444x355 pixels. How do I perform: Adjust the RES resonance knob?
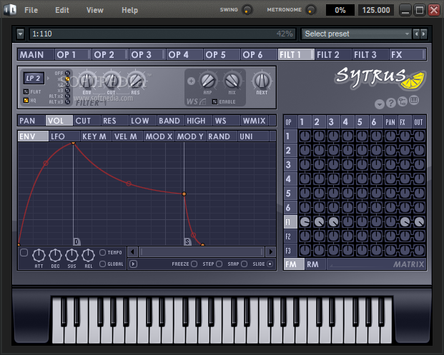click(x=136, y=81)
